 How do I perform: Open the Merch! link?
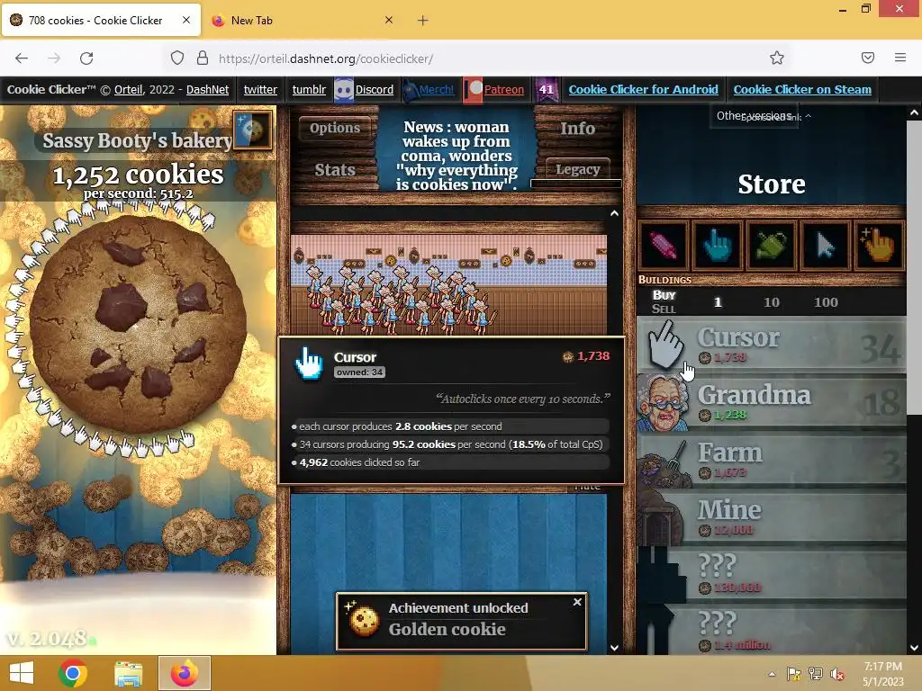coord(437,90)
